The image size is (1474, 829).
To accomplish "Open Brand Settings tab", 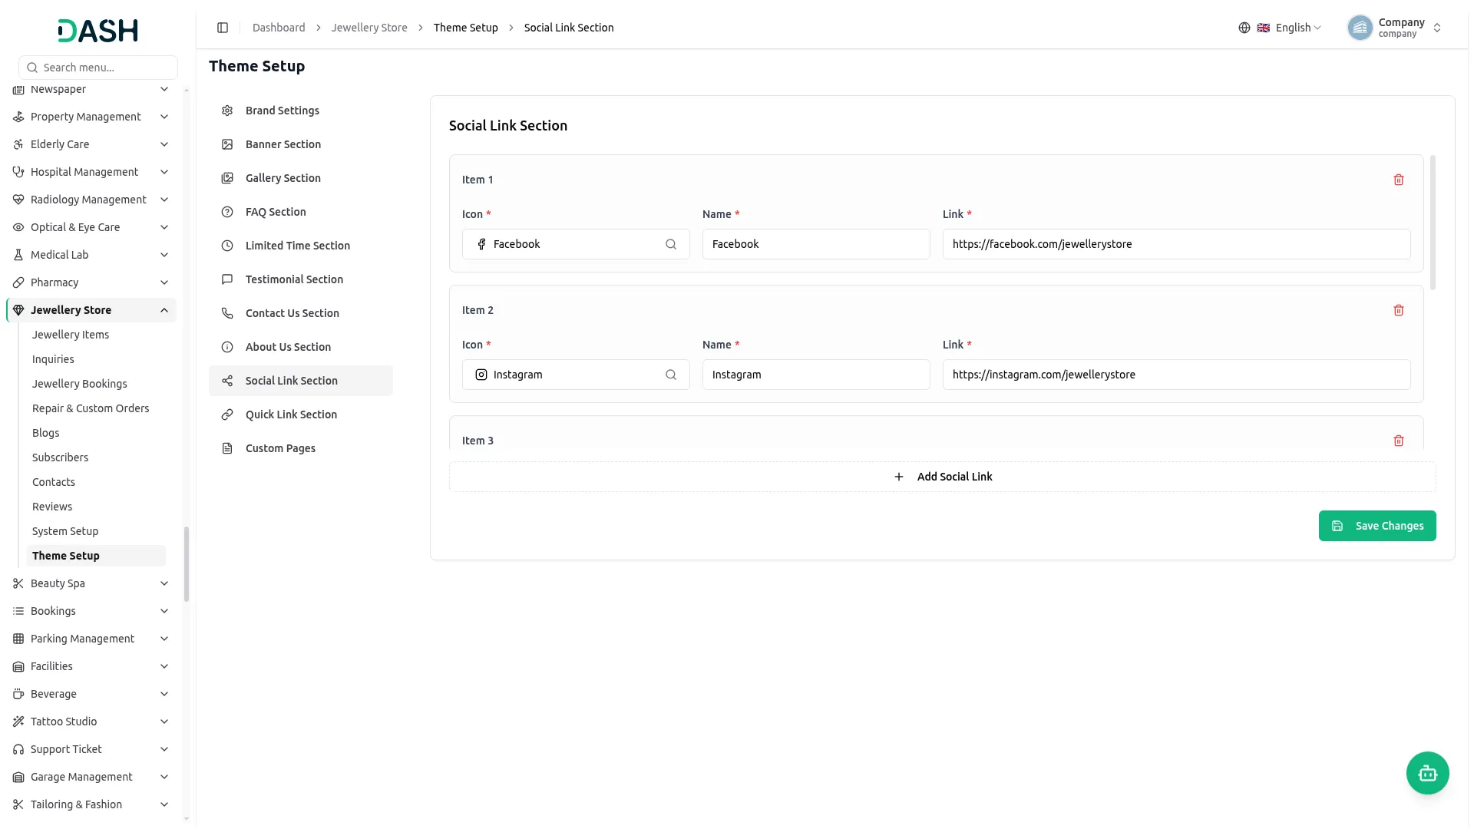I will (x=301, y=111).
